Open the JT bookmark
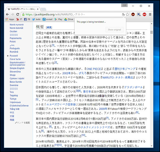This screenshot has height=152, width=160. [19, 19]
